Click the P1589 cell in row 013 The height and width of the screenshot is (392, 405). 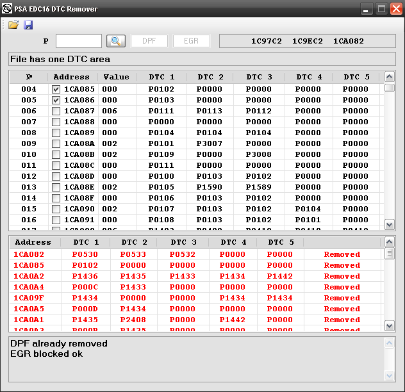(x=258, y=187)
